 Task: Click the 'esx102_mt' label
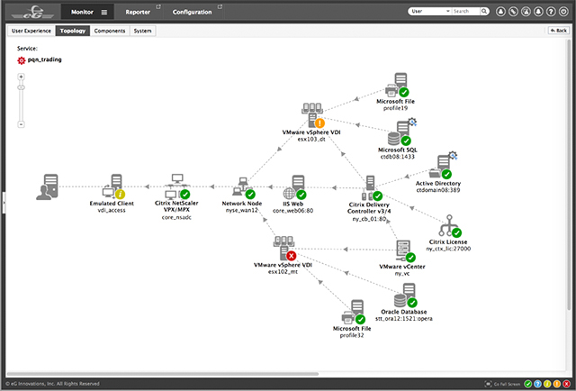[x=283, y=272]
